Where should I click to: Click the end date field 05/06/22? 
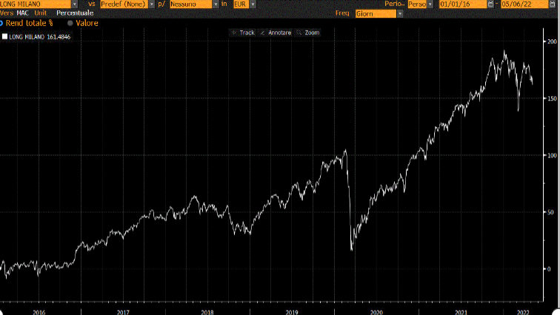point(523,4)
